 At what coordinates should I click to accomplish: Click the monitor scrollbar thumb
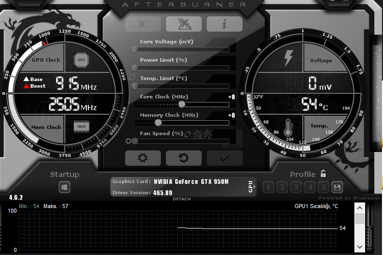coord(360,218)
